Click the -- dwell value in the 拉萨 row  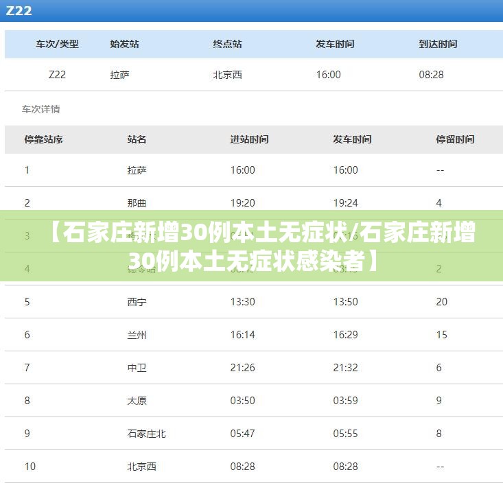[x=440, y=170]
